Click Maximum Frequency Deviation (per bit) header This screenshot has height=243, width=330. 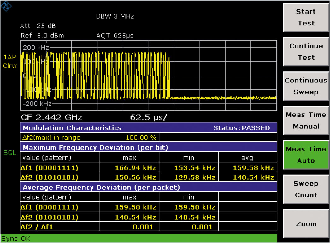[95, 147]
